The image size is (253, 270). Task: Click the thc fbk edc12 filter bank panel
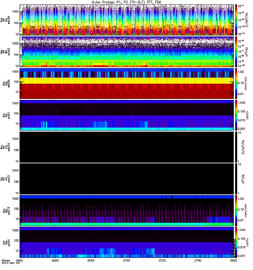pyautogui.click(x=127, y=210)
